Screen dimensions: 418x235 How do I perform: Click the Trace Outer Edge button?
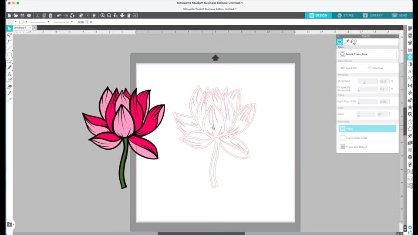tap(367, 138)
